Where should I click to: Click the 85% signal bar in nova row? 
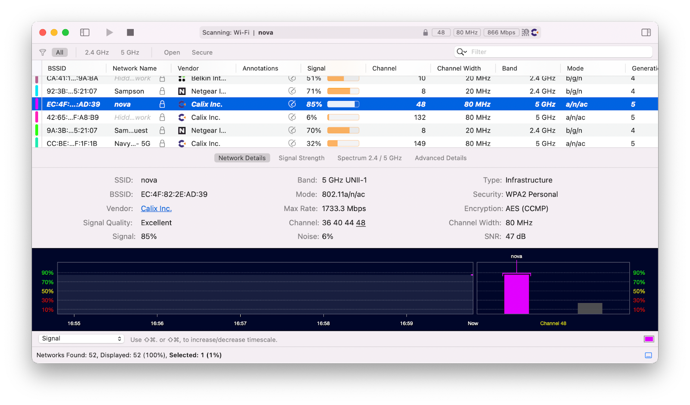(343, 104)
